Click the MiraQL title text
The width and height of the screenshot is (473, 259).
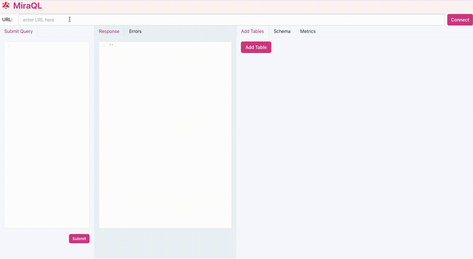[x=27, y=6]
